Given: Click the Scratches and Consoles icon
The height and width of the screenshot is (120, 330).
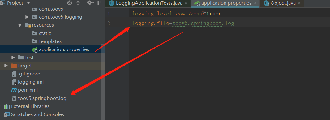Looking at the screenshot, I should click(7, 114).
